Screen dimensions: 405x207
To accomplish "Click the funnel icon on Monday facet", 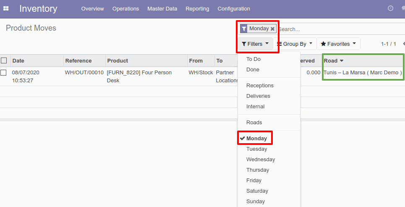I will (x=244, y=29).
